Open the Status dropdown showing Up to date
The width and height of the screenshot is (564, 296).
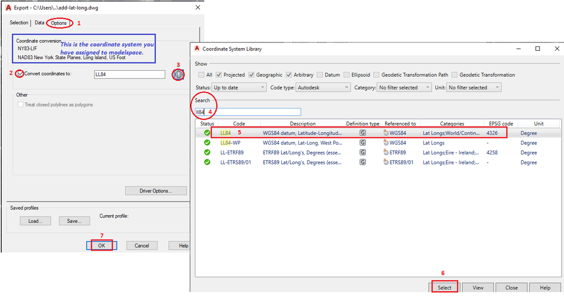(239, 88)
